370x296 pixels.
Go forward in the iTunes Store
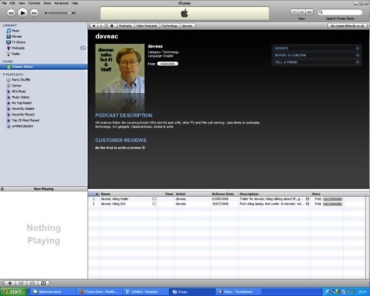(101, 26)
